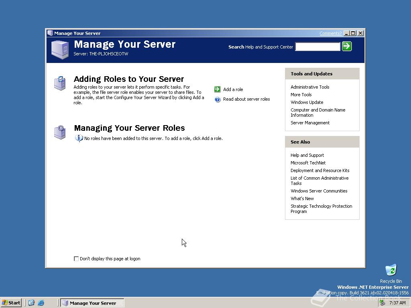Click the blue help icon beside Read about server roles
Viewport: 411px width, 308px height.
click(x=217, y=99)
